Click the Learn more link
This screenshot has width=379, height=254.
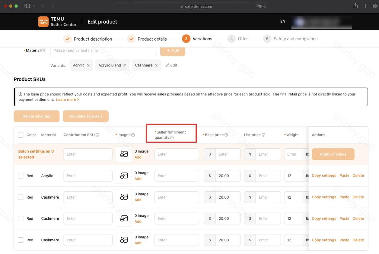pos(67,100)
